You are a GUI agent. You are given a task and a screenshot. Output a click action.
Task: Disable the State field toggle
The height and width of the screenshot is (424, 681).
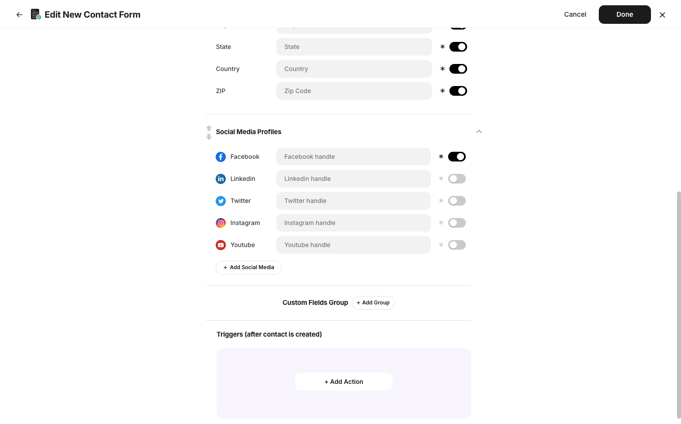pyautogui.click(x=458, y=47)
